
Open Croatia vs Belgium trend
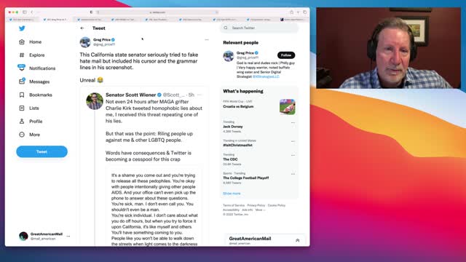coord(238,106)
